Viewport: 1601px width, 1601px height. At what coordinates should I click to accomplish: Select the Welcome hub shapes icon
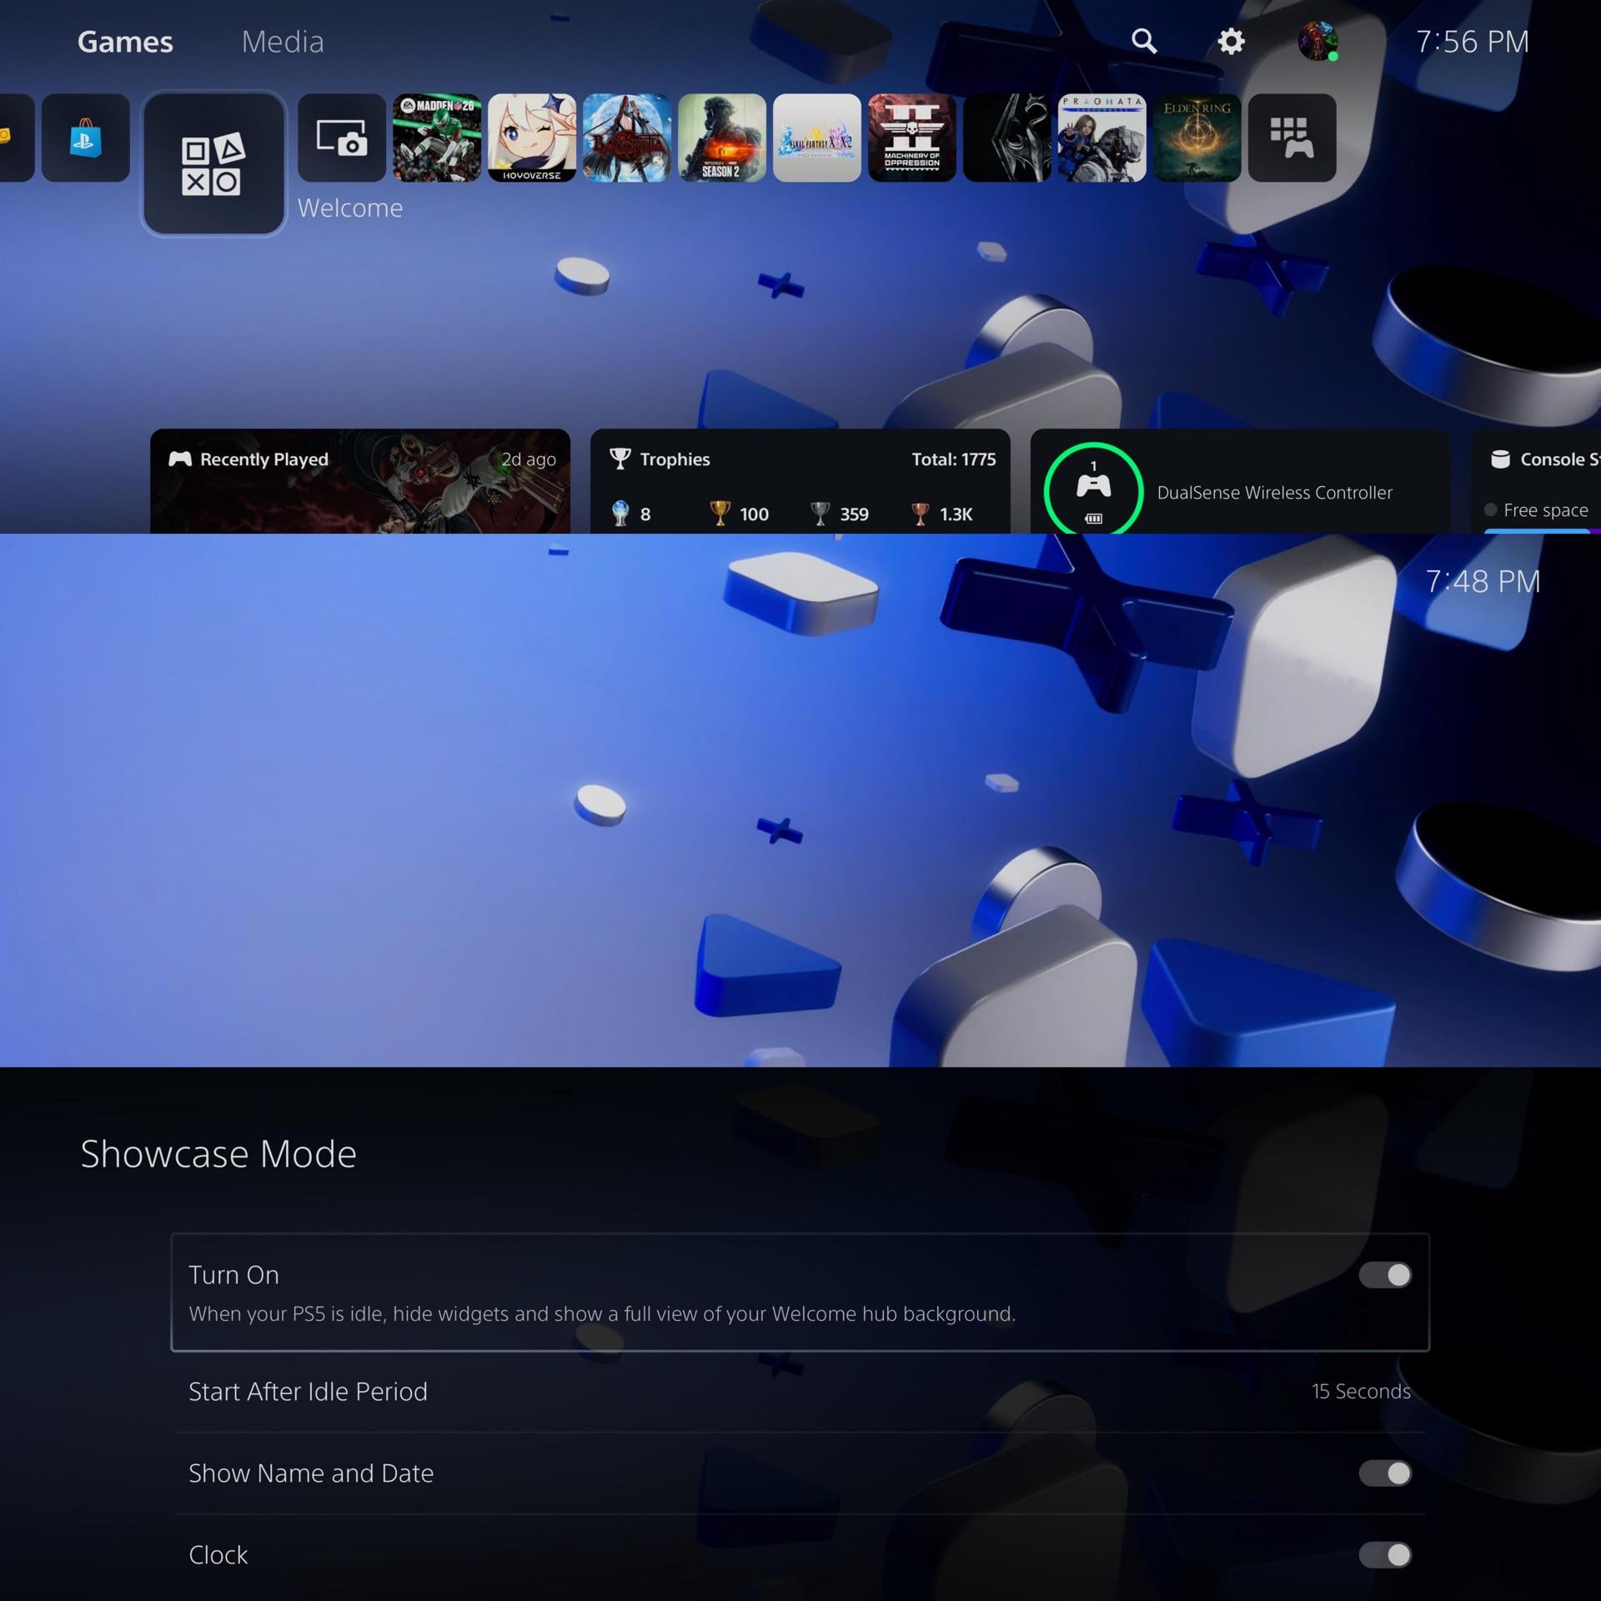click(213, 163)
